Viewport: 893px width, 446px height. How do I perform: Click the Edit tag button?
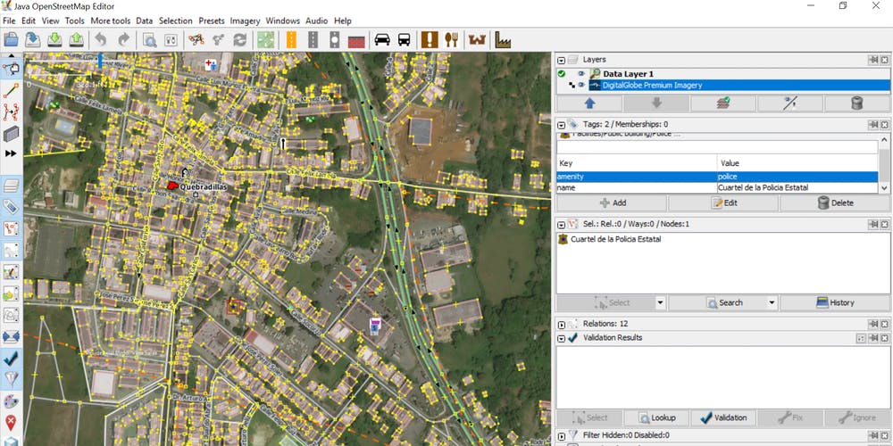tap(723, 203)
